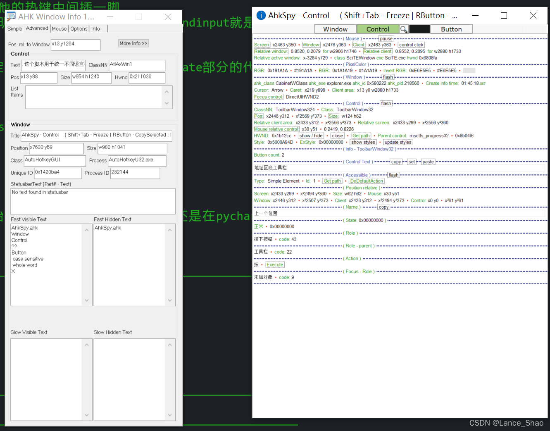Click the Control Size field w954 h1240
Screen dimensions: 550x431
91,78
